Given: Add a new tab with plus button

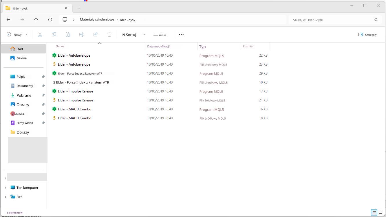Looking at the screenshot, I should coord(79,8).
